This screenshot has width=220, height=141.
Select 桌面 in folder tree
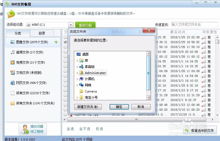coord(85,54)
